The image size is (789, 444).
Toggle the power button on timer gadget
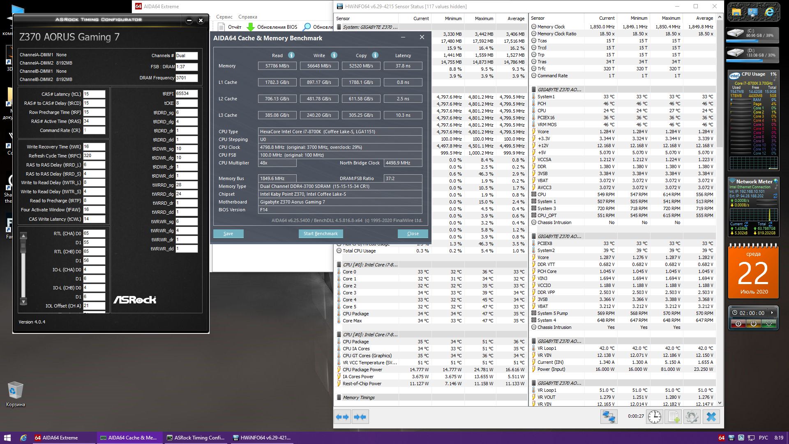tap(753, 324)
